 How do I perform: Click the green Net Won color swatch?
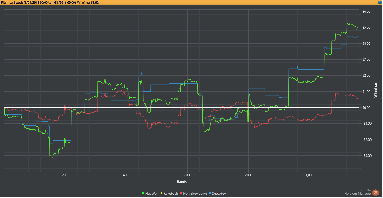(x=143, y=194)
